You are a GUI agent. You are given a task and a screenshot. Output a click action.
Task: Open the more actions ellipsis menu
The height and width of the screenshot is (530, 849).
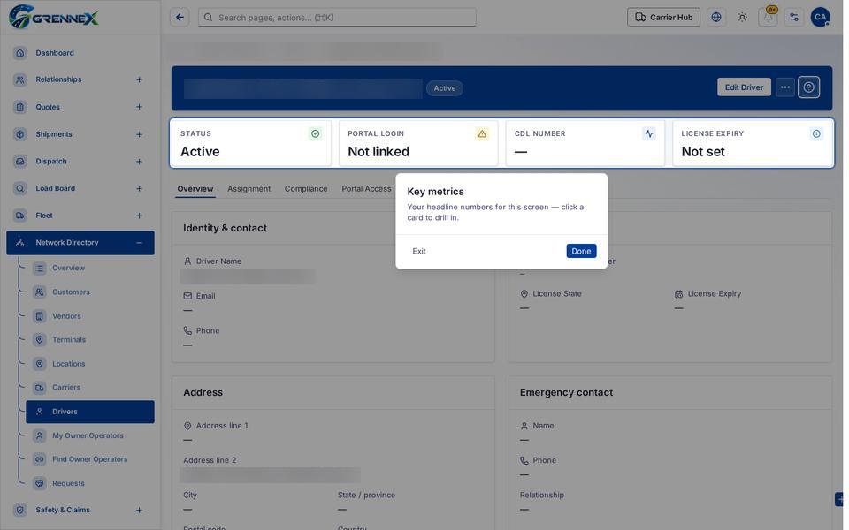pos(785,87)
